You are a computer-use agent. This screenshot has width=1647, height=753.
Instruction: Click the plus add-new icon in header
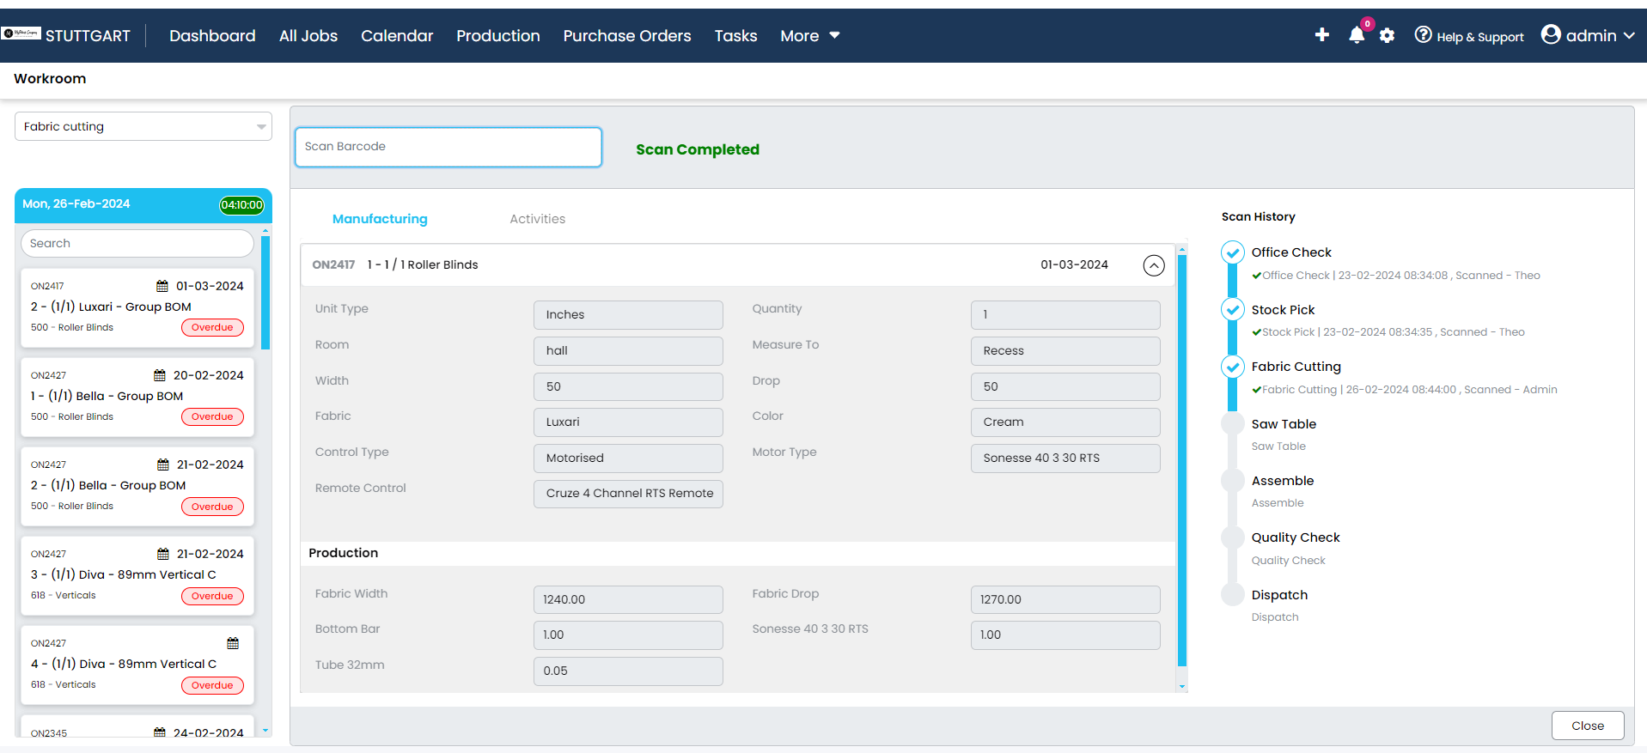click(x=1321, y=34)
